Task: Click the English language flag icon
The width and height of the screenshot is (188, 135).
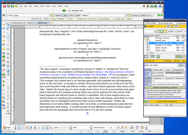Action: [4, 127]
